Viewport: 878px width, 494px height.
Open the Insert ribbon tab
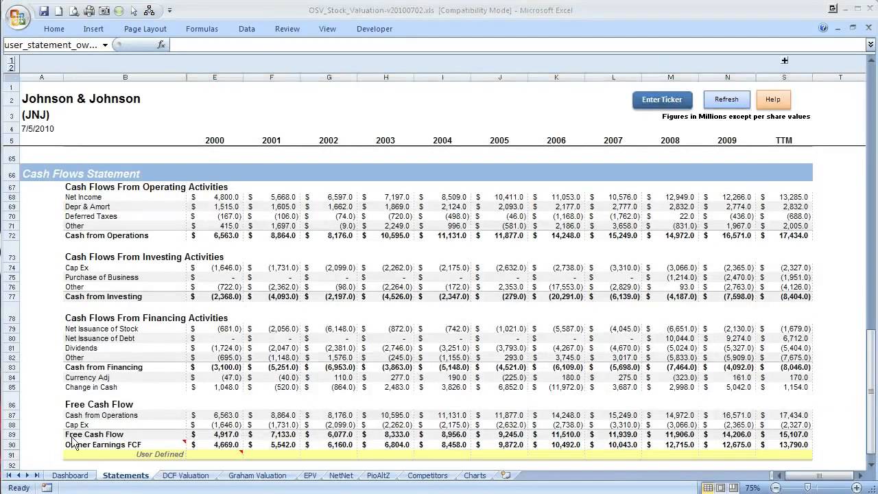[x=93, y=29]
